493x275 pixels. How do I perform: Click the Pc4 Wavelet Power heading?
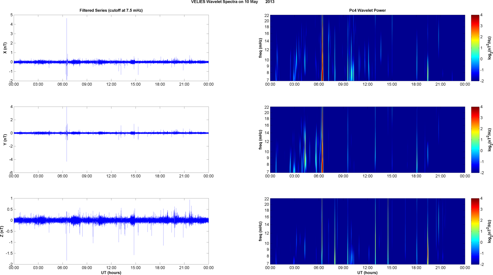pos(367,10)
